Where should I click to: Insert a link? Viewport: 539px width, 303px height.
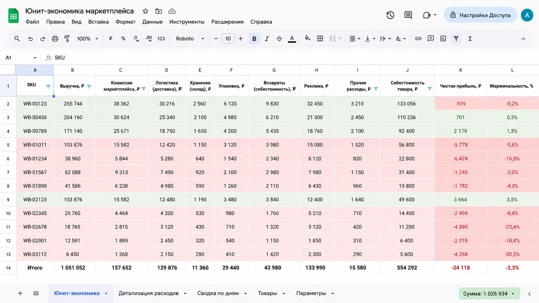point(418,39)
